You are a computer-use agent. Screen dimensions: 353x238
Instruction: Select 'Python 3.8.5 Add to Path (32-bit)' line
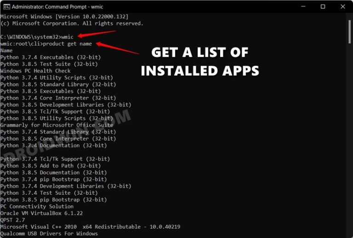(51, 166)
